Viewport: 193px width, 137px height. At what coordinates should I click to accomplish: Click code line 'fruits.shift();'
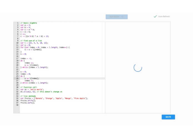click(x=28, y=100)
